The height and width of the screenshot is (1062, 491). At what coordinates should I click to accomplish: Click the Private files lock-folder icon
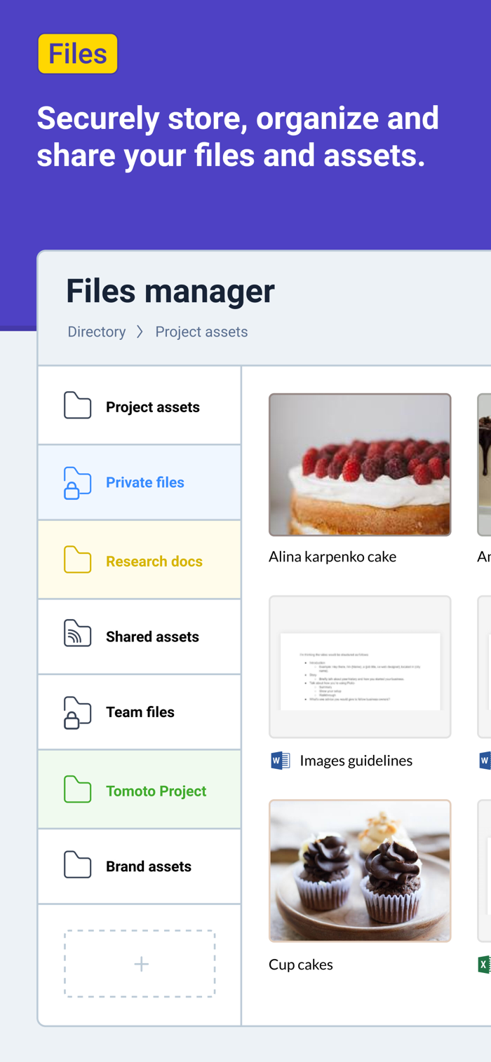tap(77, 482)
